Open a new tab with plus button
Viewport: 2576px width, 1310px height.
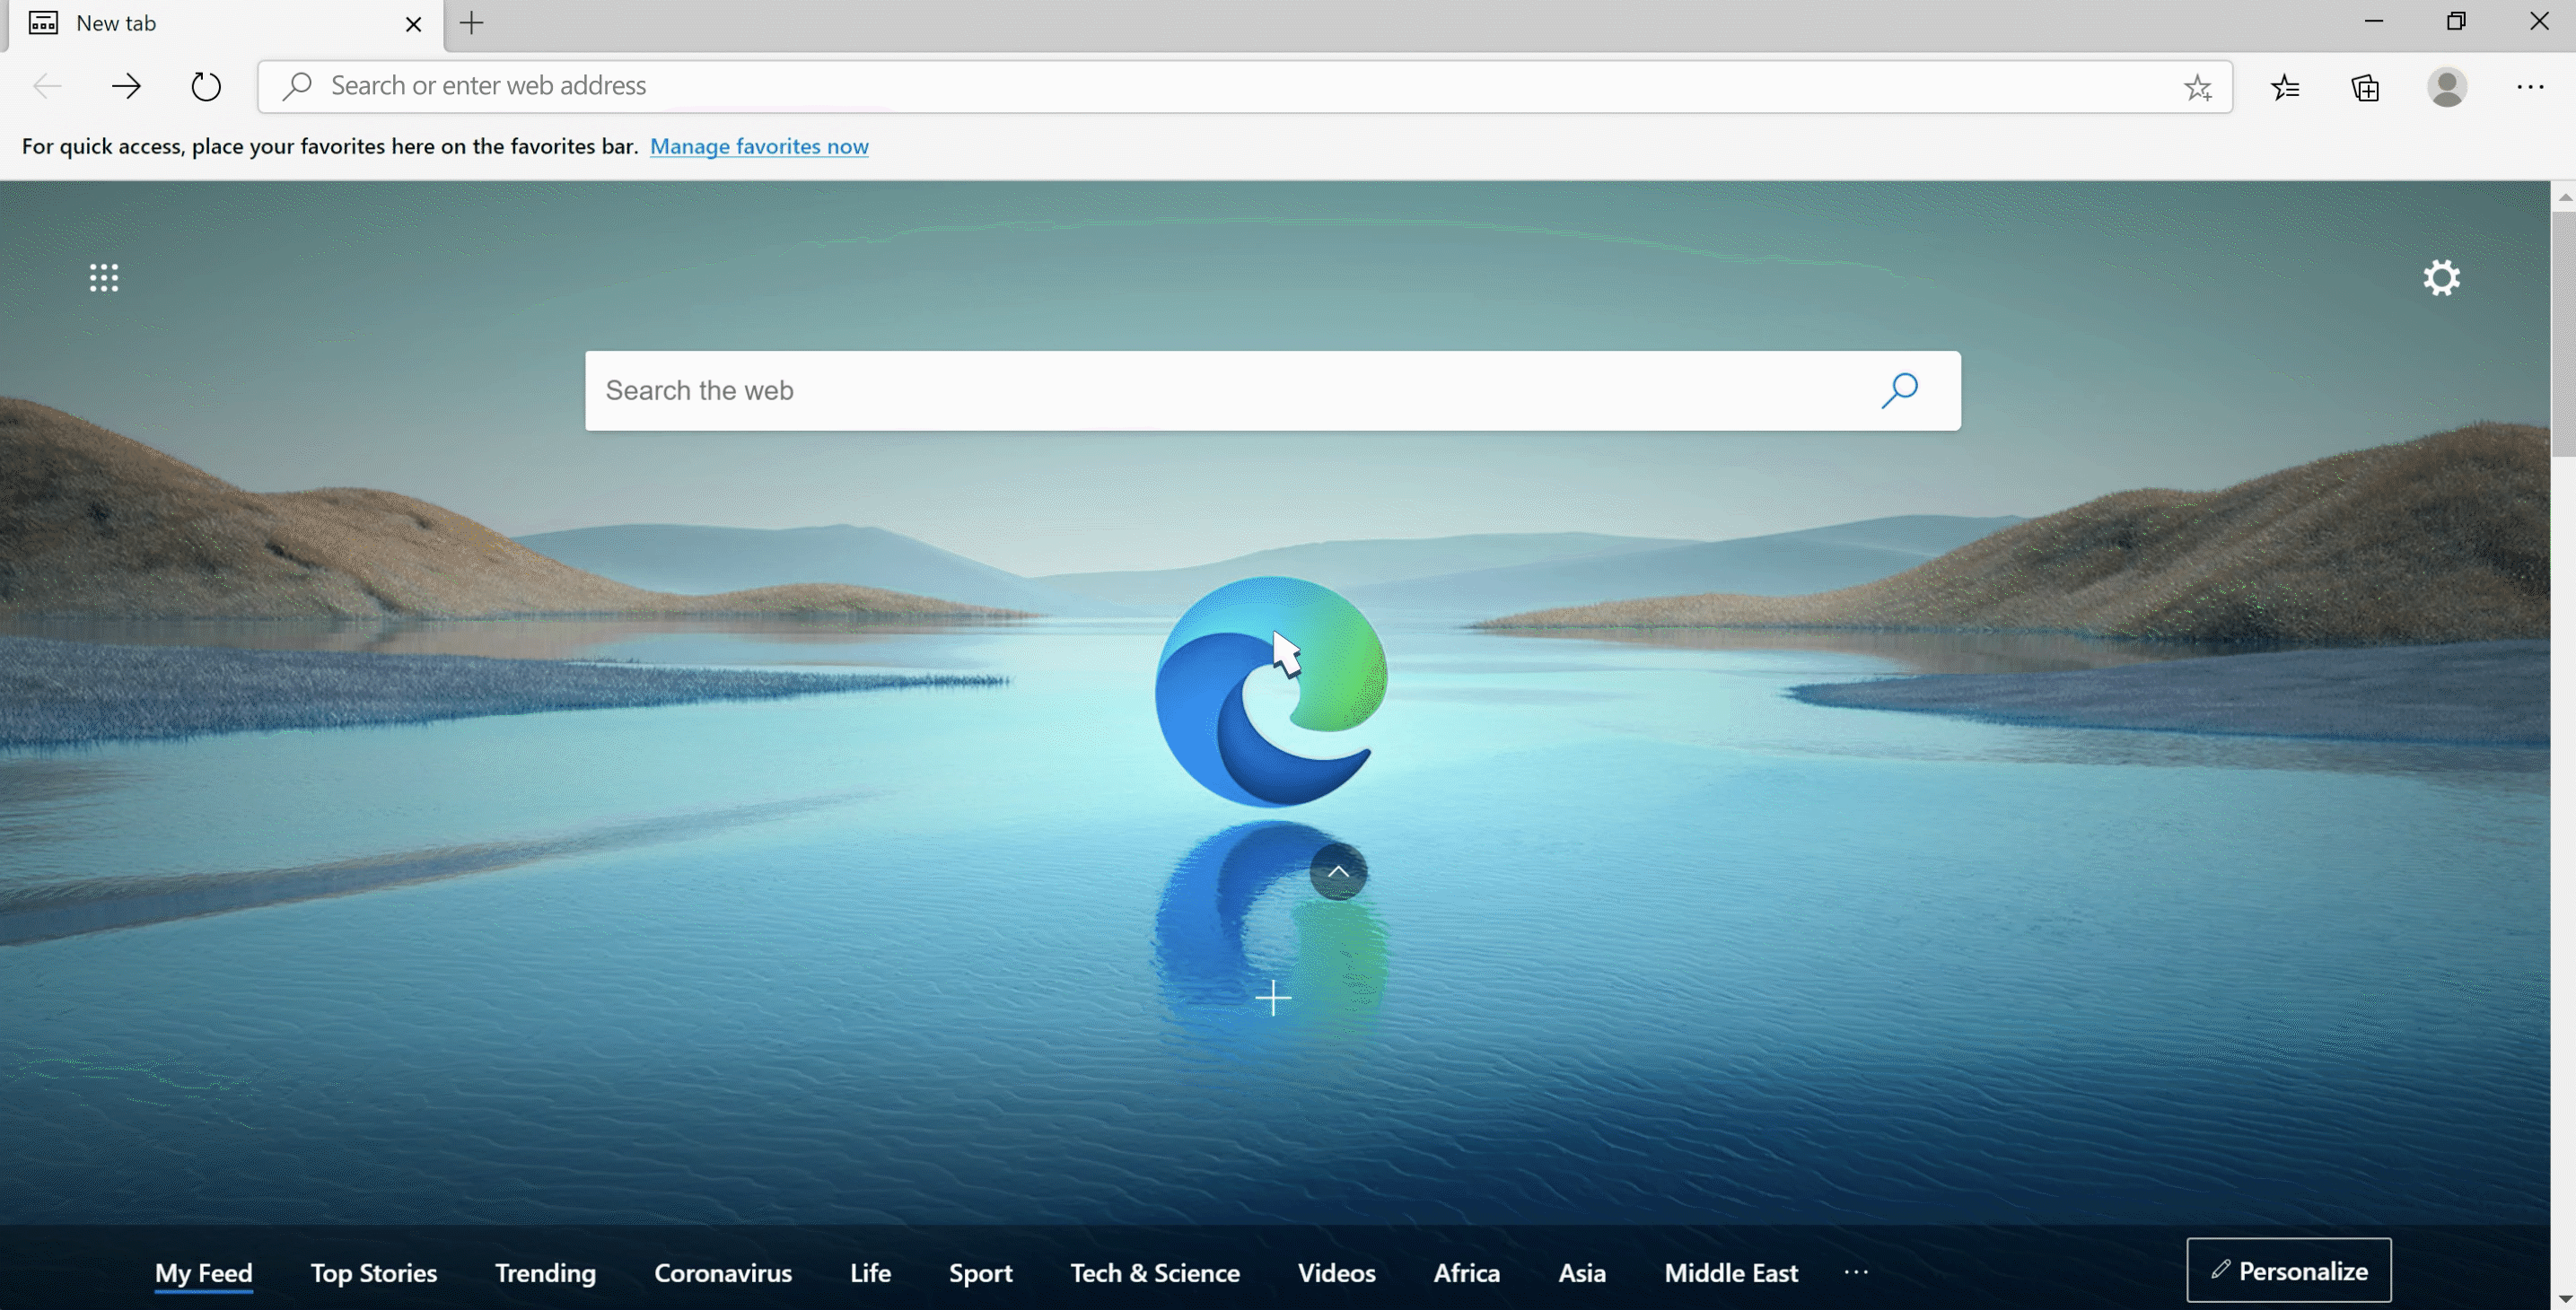coord(472,23)
